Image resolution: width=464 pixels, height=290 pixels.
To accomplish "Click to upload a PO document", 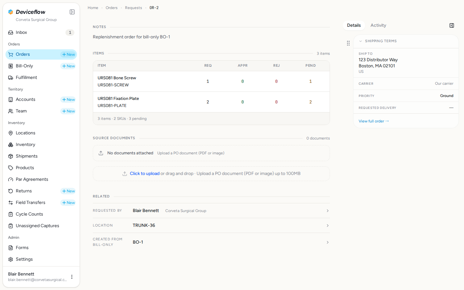I will click(x=144, y=174).
